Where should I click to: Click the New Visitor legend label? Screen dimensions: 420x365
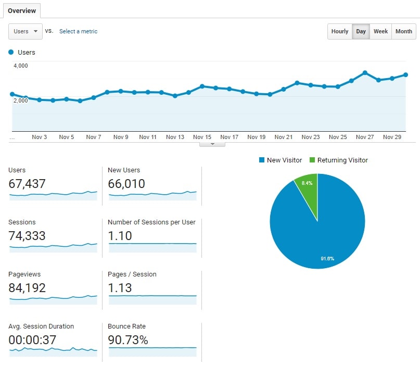click(x=284, y=160)
